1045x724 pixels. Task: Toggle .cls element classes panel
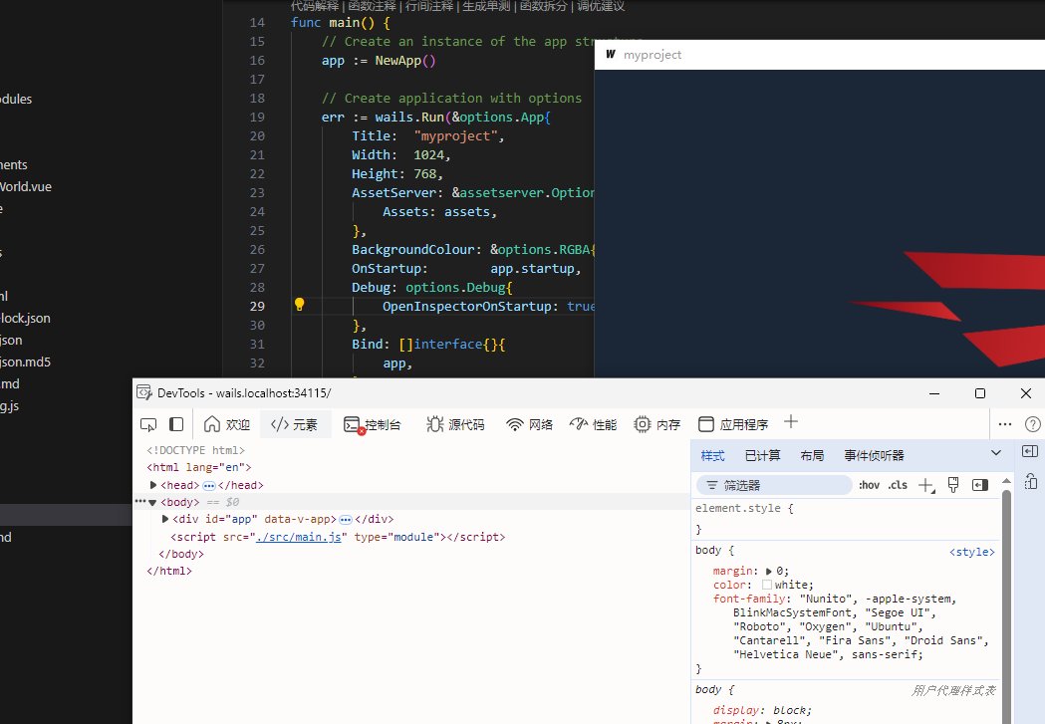898,485
